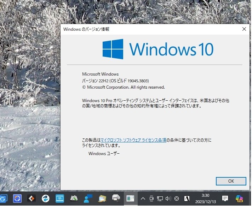Open the printer tools app in taskbar
252x207 pixels.
coord(116,198)
